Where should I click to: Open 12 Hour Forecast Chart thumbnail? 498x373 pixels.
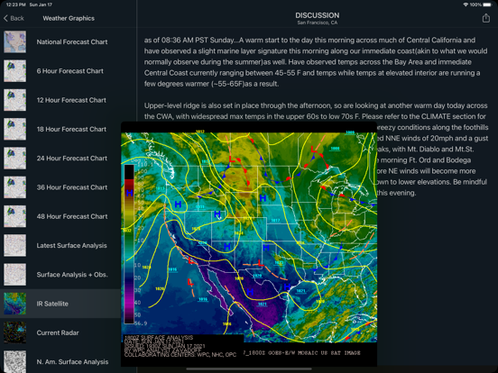pos(15,100)
